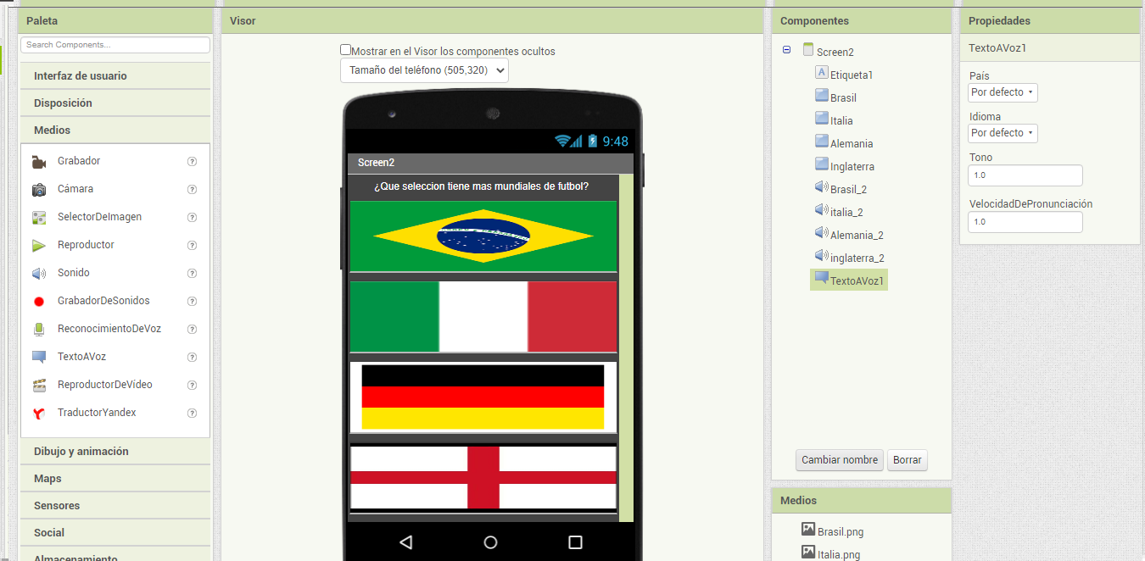Open the País property dropdown
This screenshot has width=1145, height=561.
tap(1003, 92)
